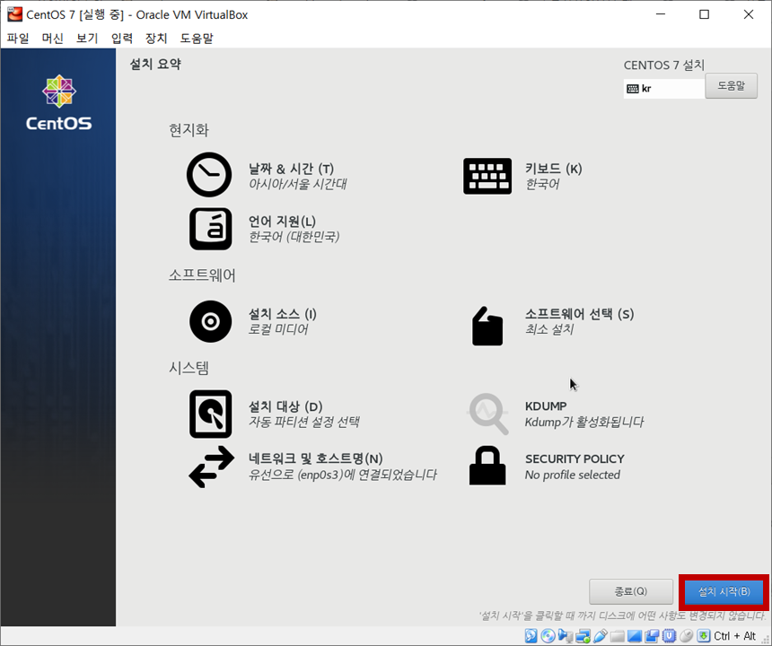Click the VirtualBox title bar icon
Image resolution: width=772 pixels, height=646 pixels.
14,14
